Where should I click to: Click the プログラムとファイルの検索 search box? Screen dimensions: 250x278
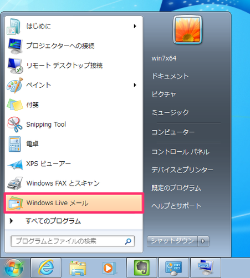73,241
